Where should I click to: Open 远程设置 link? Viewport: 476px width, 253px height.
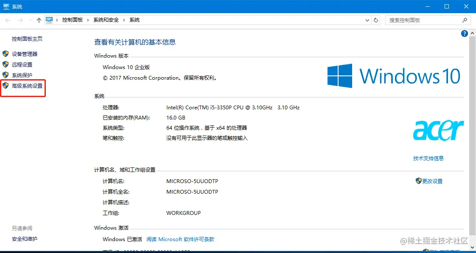[22, 64]
